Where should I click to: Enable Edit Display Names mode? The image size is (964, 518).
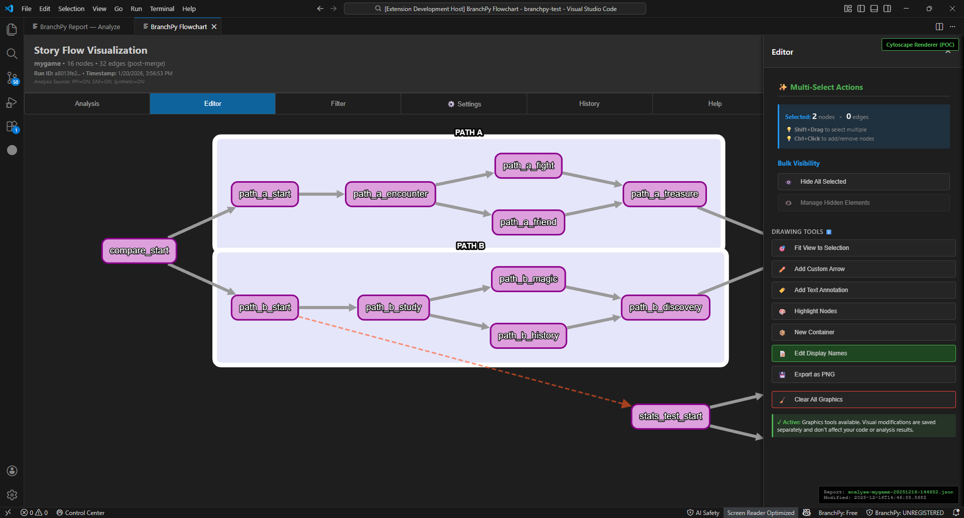863,353
